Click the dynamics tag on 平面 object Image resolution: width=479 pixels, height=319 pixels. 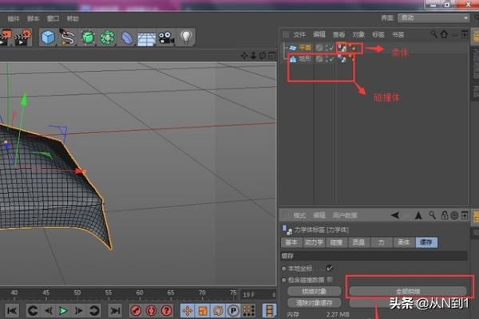point(342,48)
